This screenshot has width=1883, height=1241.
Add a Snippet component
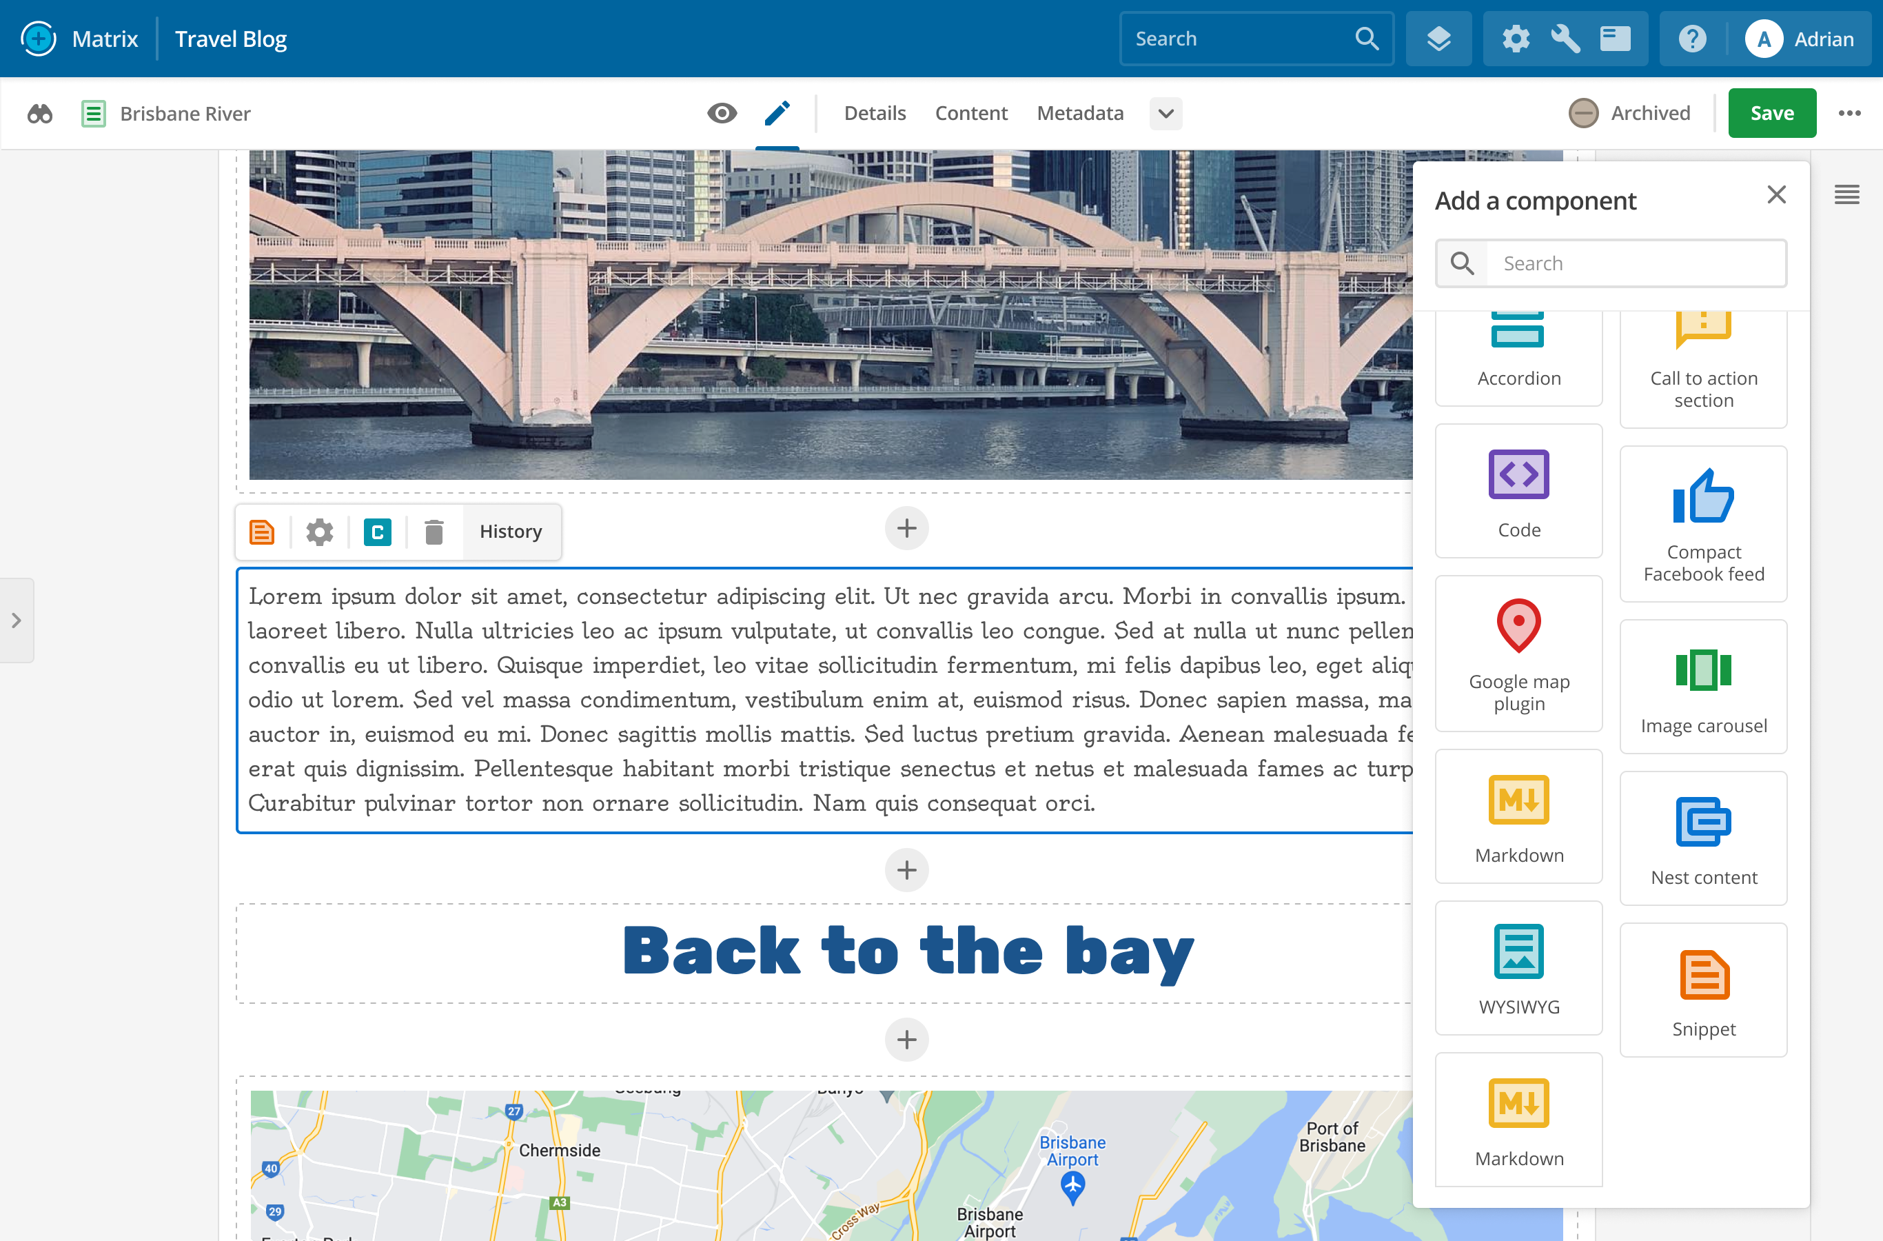(1703, 989)
